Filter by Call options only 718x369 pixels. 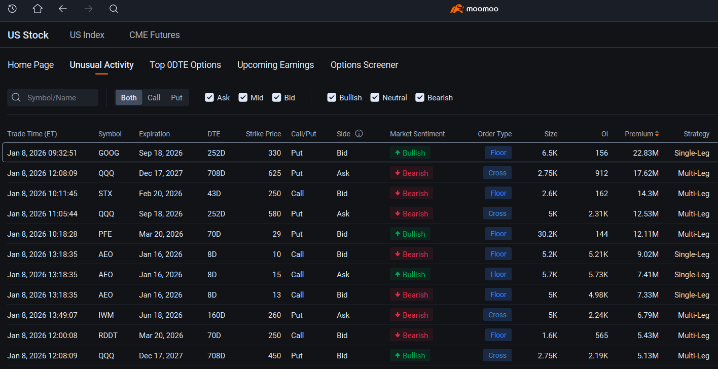point(154,97)
